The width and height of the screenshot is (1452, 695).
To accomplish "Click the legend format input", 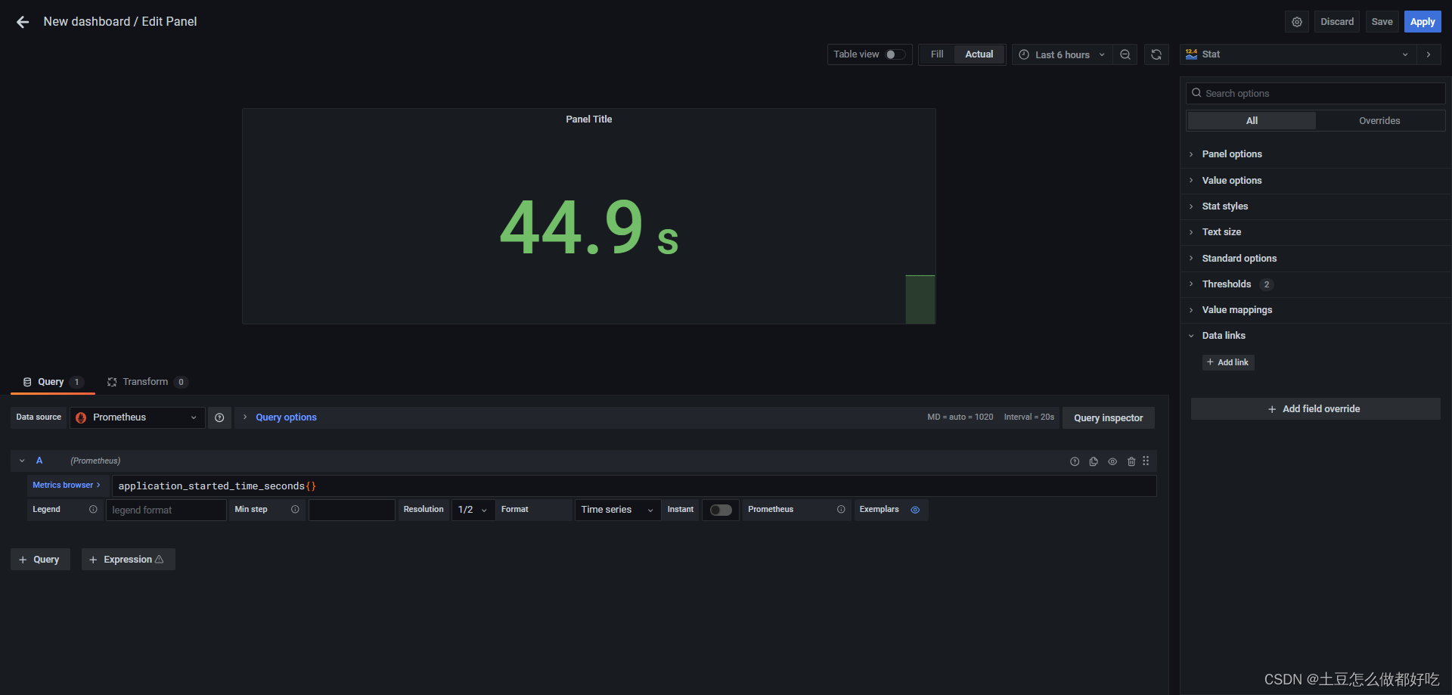I will (x=166, y=510).
